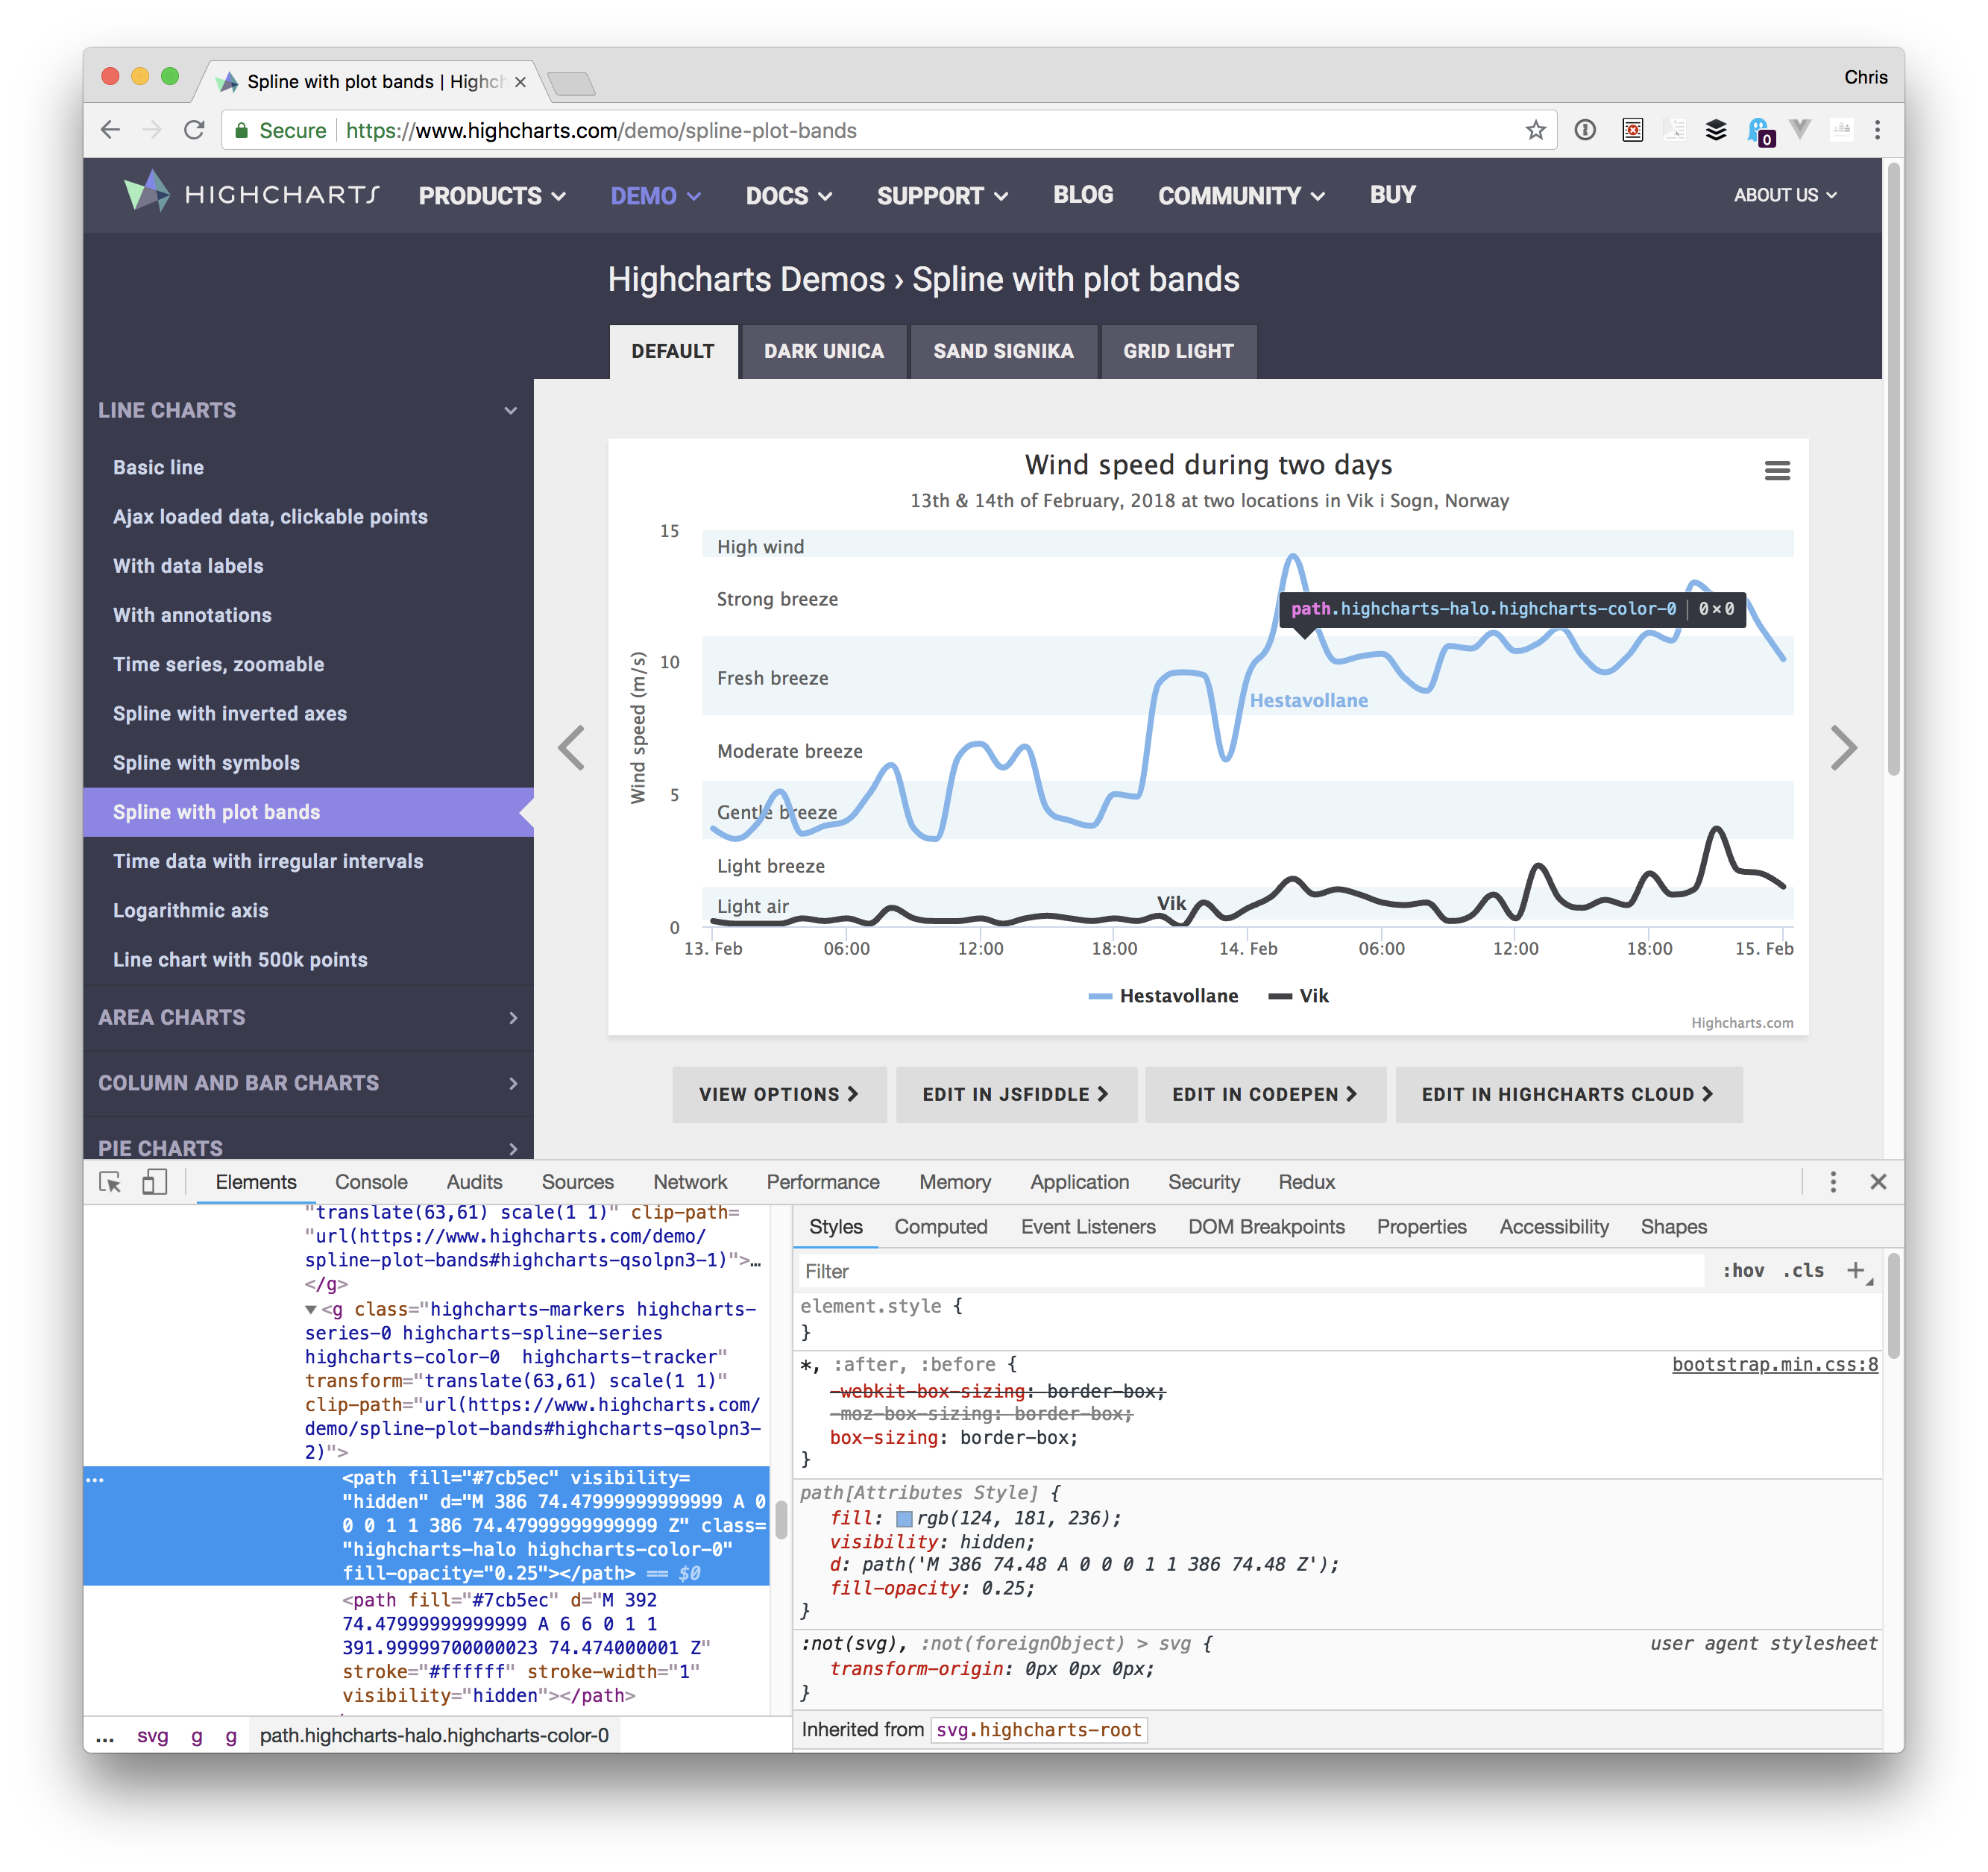
Task: Click the Highcharts.com credit link
Action: click(1742, 1023)
